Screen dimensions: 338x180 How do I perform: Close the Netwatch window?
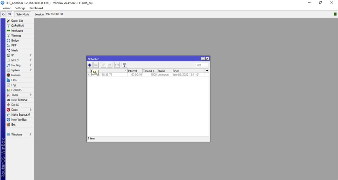tap(207, 59)
